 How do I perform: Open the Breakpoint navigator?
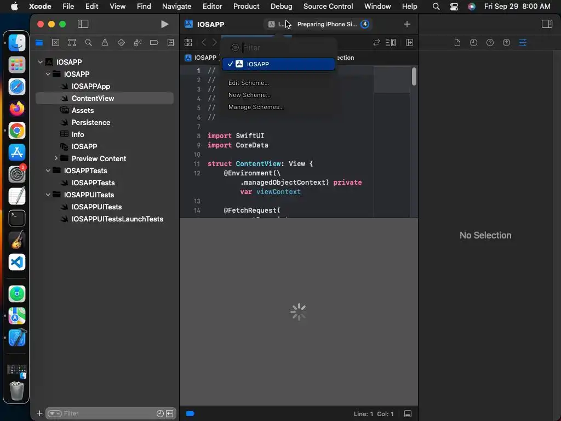click(154, 43)
